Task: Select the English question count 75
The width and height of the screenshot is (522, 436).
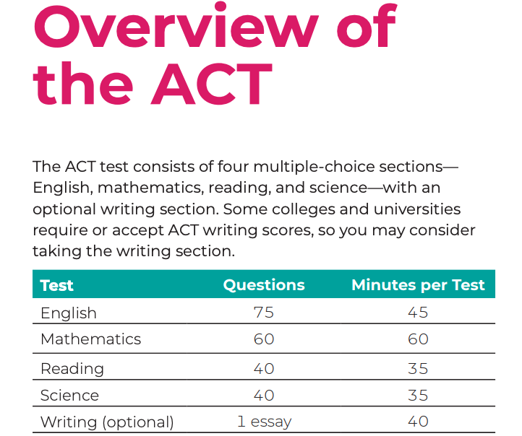Action: (264, 313)
